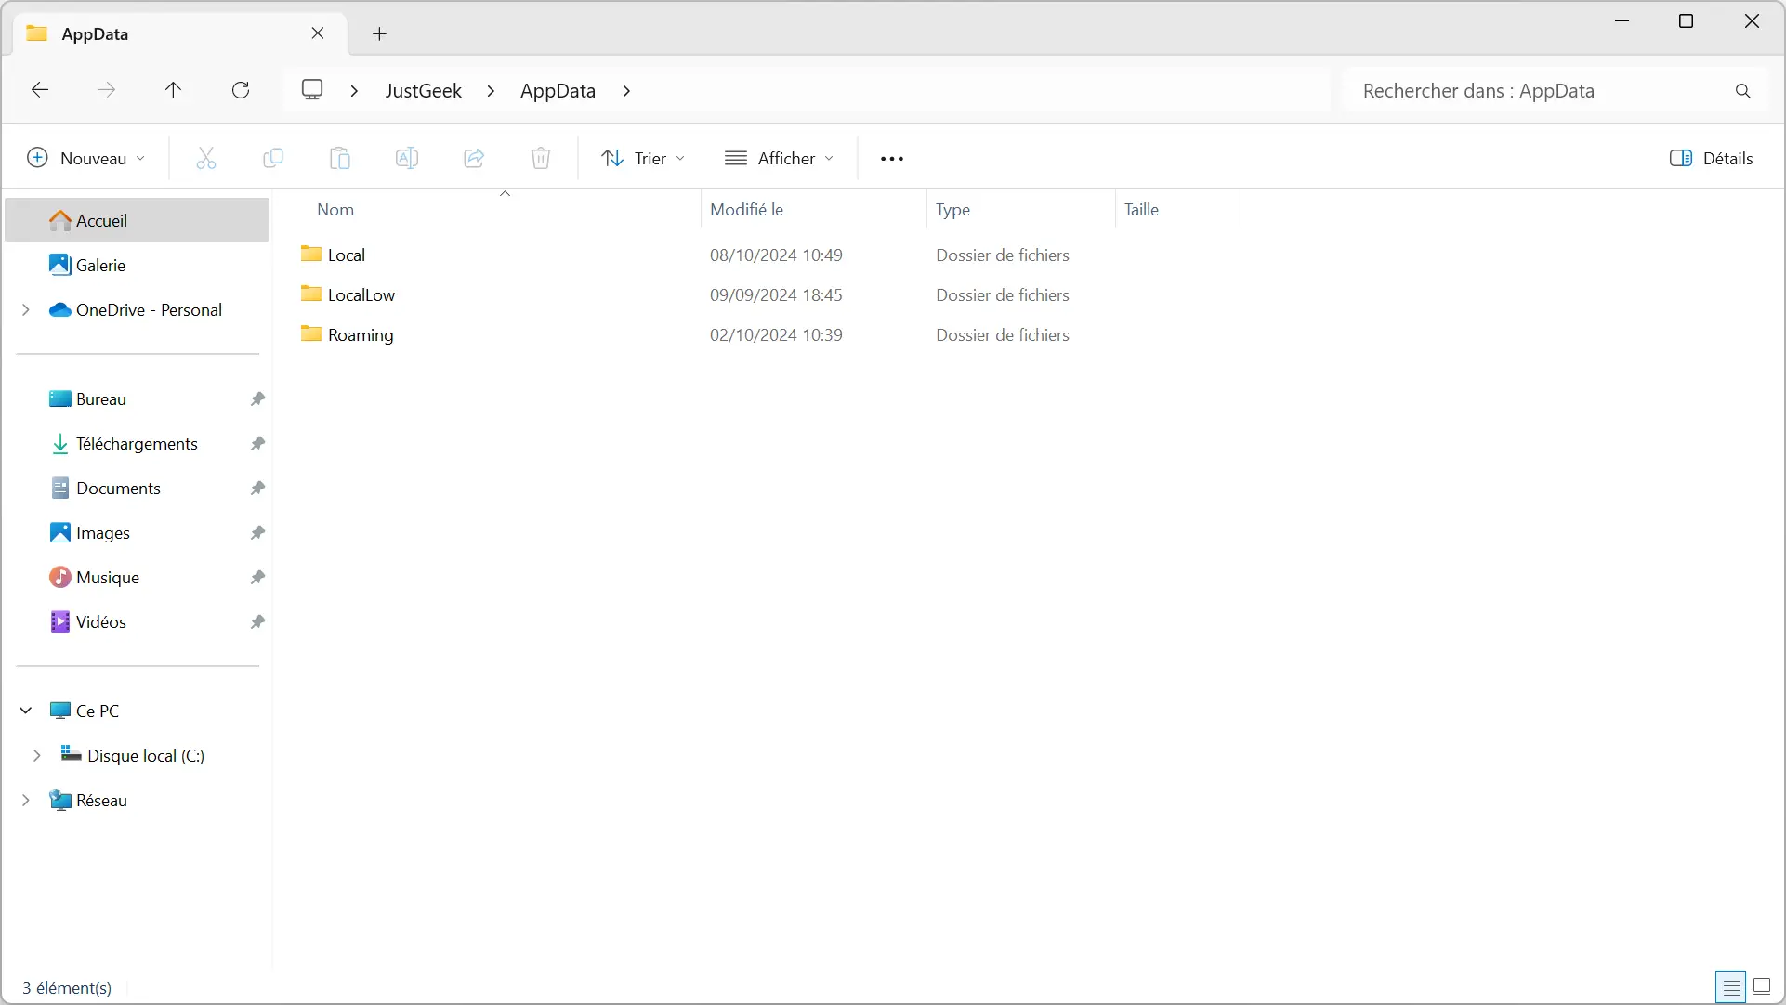1786x1005 pixels.
Task: Maximize the File Explorer window
Action: [x=1687, y=21]
